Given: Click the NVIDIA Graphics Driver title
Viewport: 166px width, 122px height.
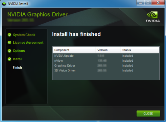Looking at the screenshot, I should [37, 15].
